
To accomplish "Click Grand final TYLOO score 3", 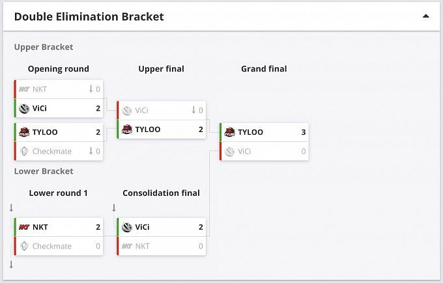I will coord(304,132).
